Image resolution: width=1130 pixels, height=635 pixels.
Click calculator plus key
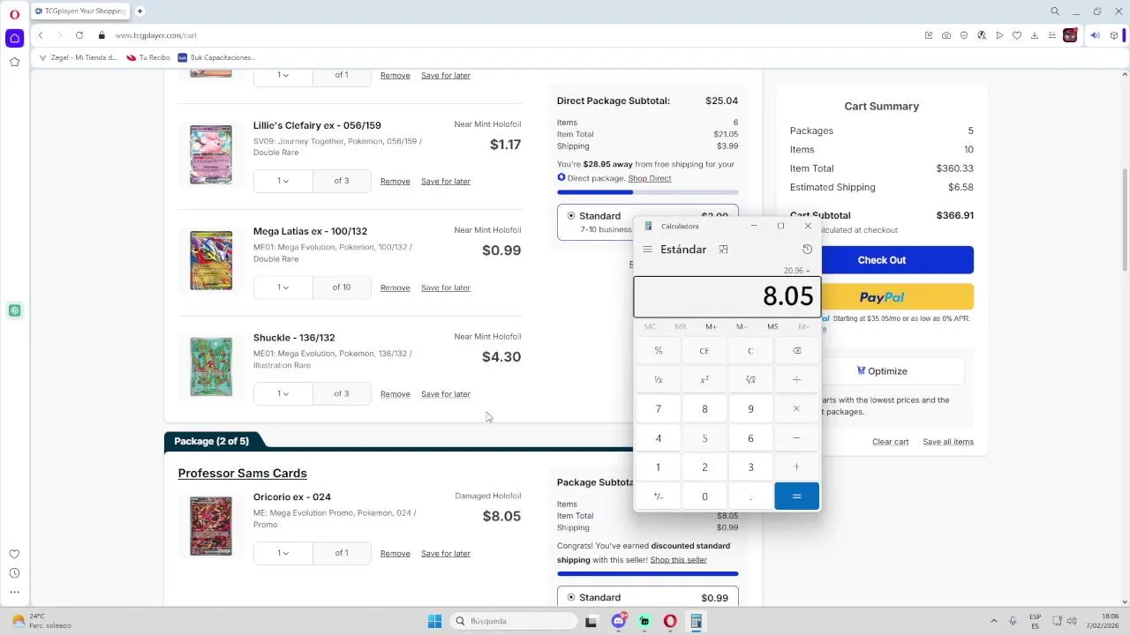pyautogui.click(x=796, y=467)
